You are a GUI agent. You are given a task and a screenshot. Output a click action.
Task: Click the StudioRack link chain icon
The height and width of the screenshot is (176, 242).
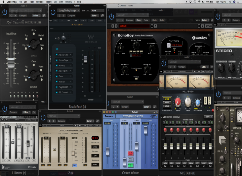pos(102,15)
